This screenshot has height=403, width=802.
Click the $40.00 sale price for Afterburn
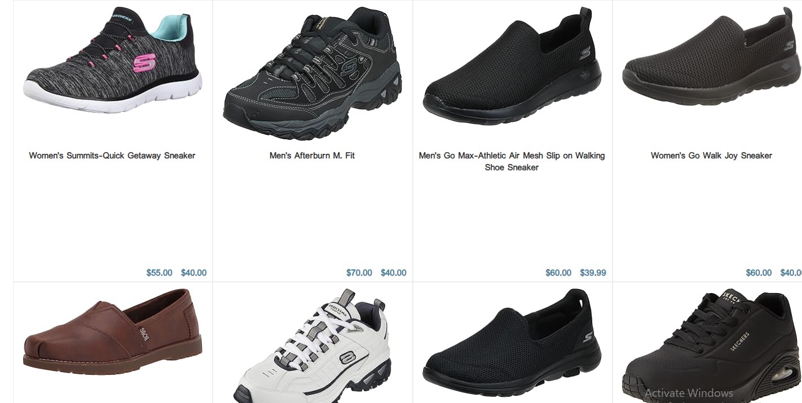tap(393, 273)
